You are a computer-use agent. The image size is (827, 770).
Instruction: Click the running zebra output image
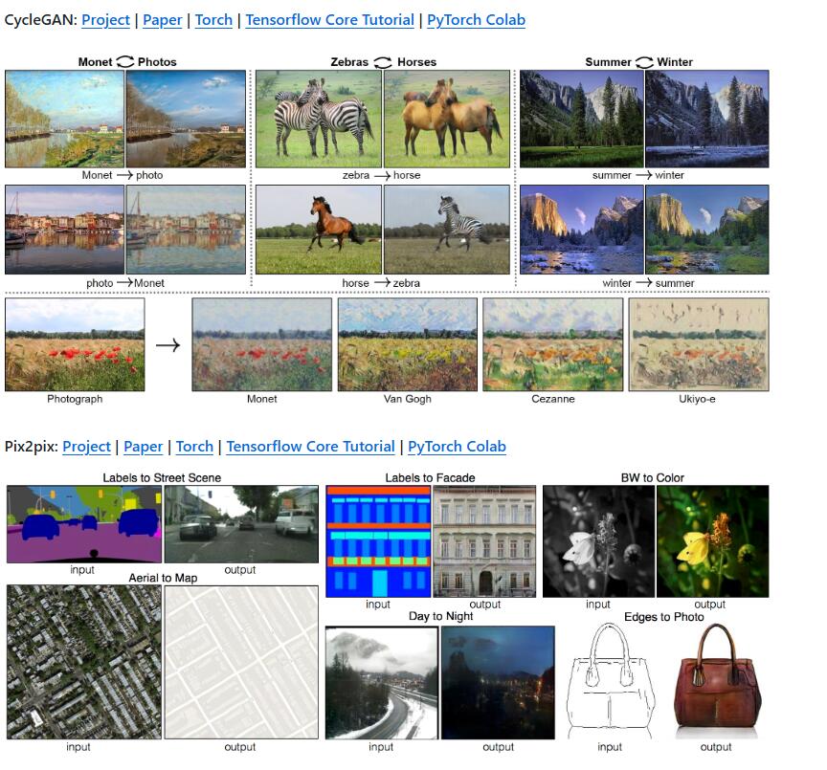[447, 230]
